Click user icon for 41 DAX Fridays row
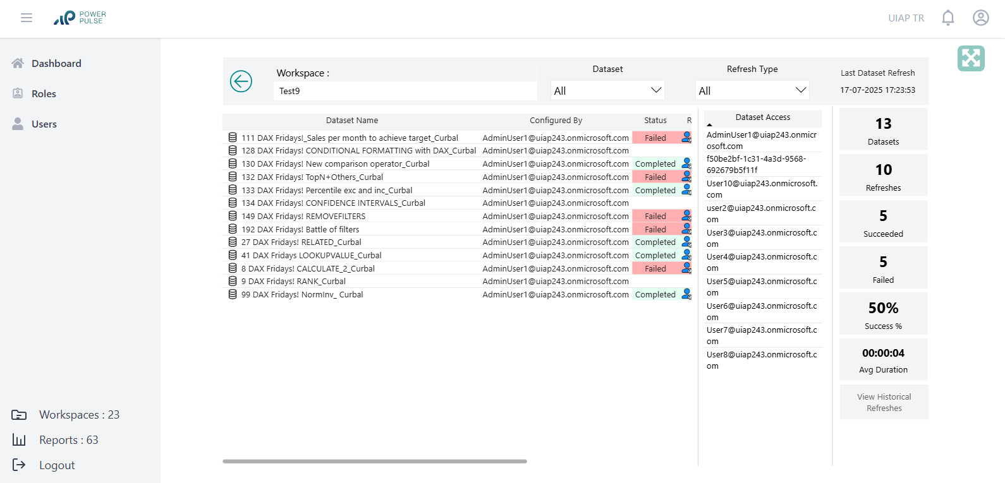1005x483 pixels. pos(686,254)
